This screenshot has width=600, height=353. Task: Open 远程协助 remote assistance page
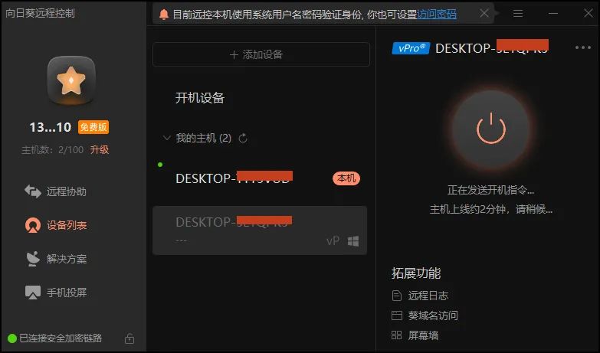[55, 191]
